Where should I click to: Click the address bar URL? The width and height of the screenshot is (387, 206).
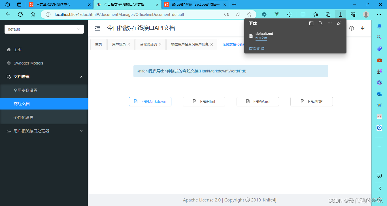pos(119,14)
